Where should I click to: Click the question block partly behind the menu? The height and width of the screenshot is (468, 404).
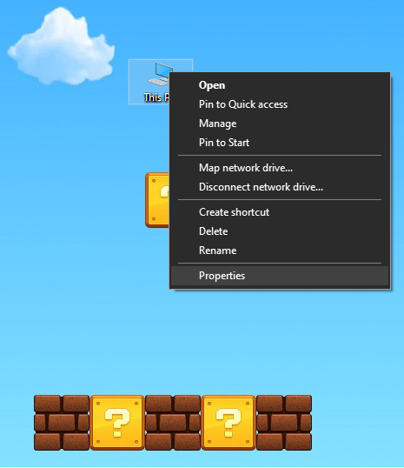click(157, 200)
